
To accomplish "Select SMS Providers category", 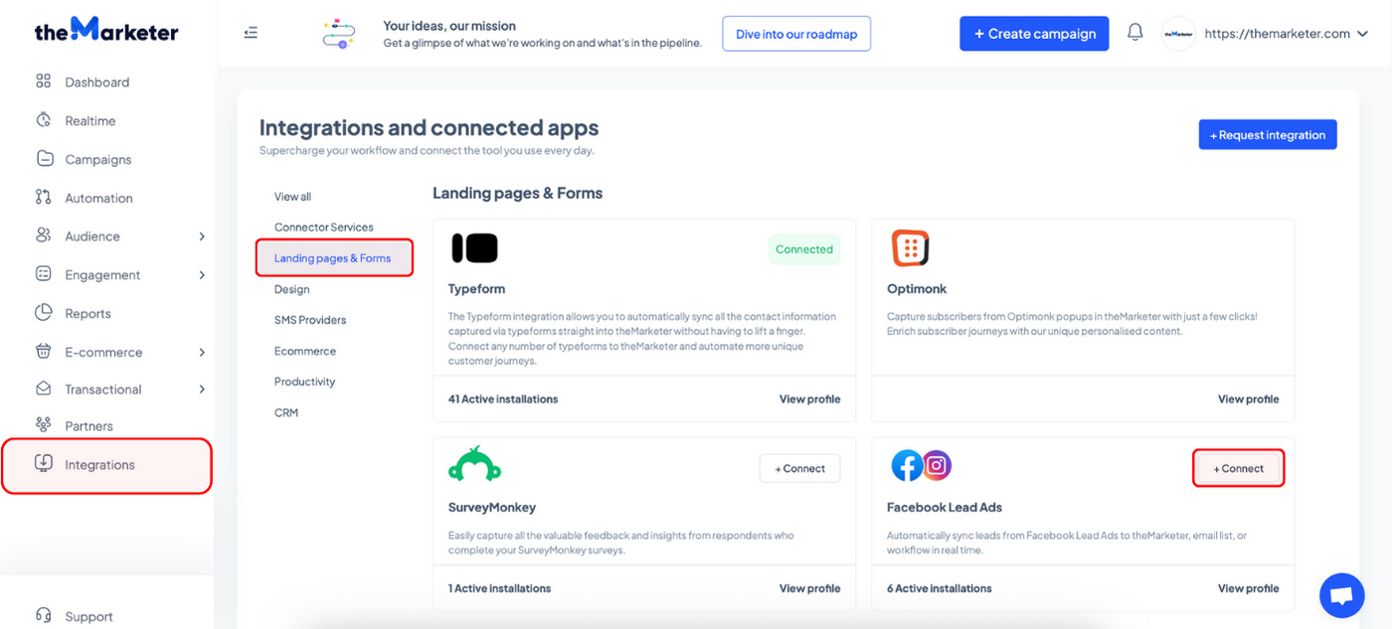I will pos(310,320).
